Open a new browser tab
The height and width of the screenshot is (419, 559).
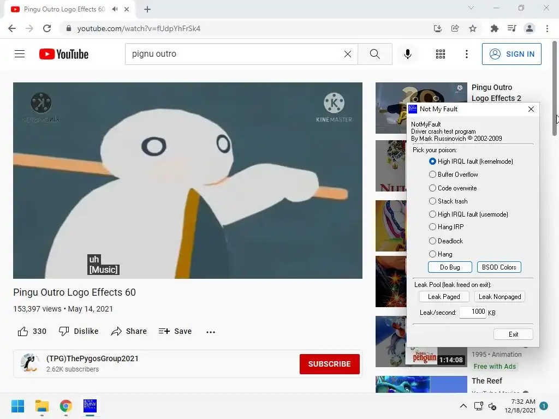[x=147, y=9]
